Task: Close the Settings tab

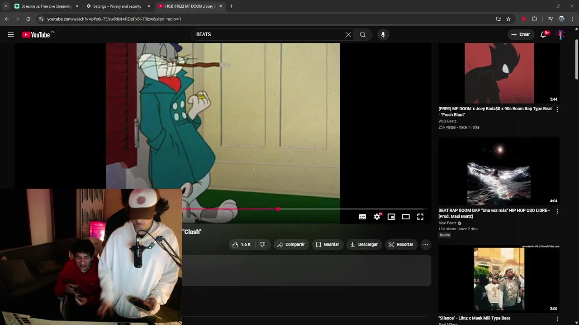Action: click(149, 6)
